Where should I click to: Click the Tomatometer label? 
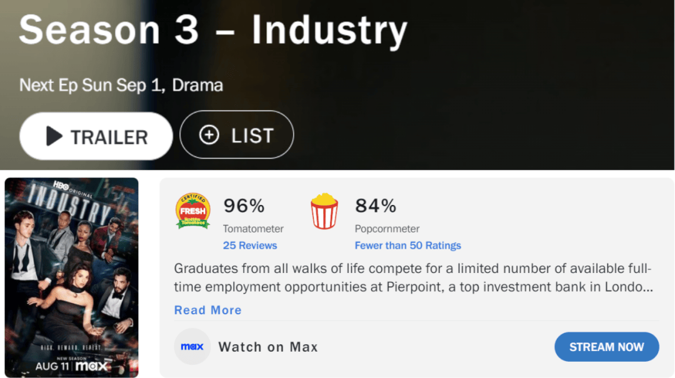pyautogui.click(x=253, y=229)
